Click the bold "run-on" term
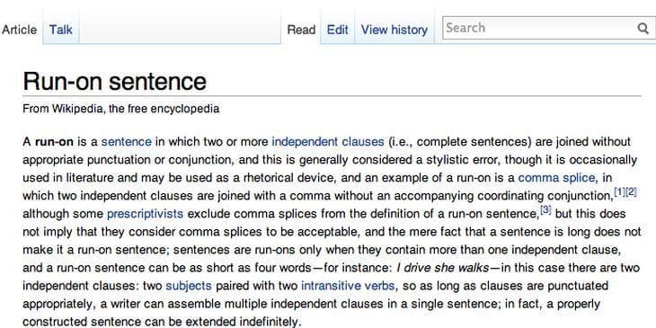Screen dimensions: 656x328 54,142
